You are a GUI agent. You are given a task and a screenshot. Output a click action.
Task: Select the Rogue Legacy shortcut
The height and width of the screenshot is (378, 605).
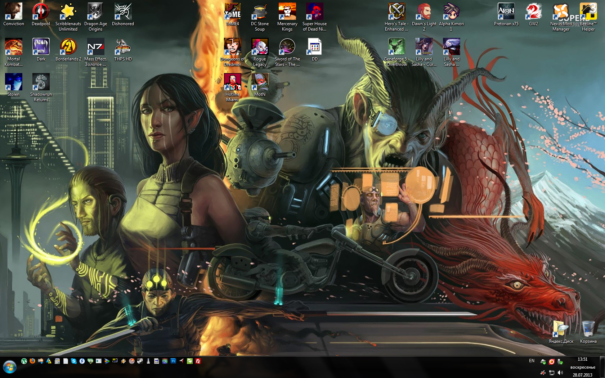point(260,52)
